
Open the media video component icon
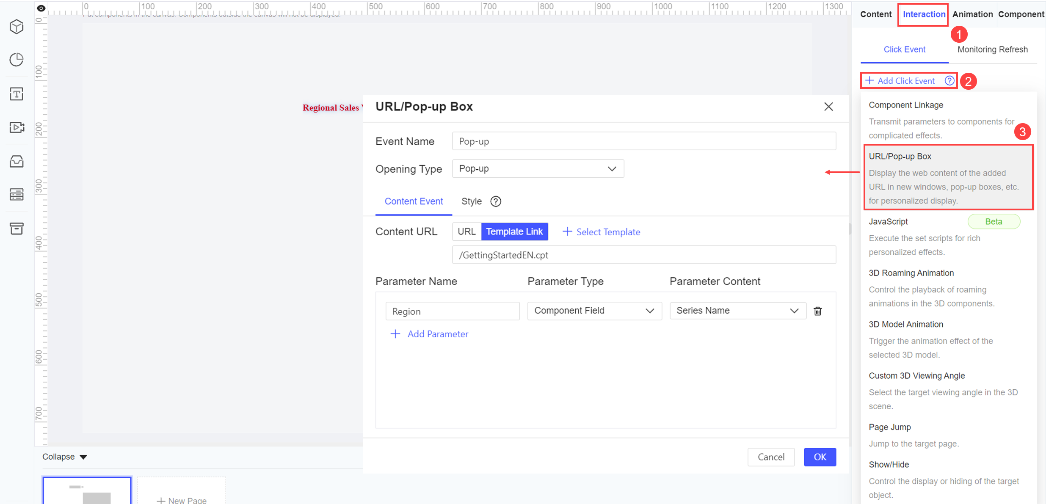17,127
